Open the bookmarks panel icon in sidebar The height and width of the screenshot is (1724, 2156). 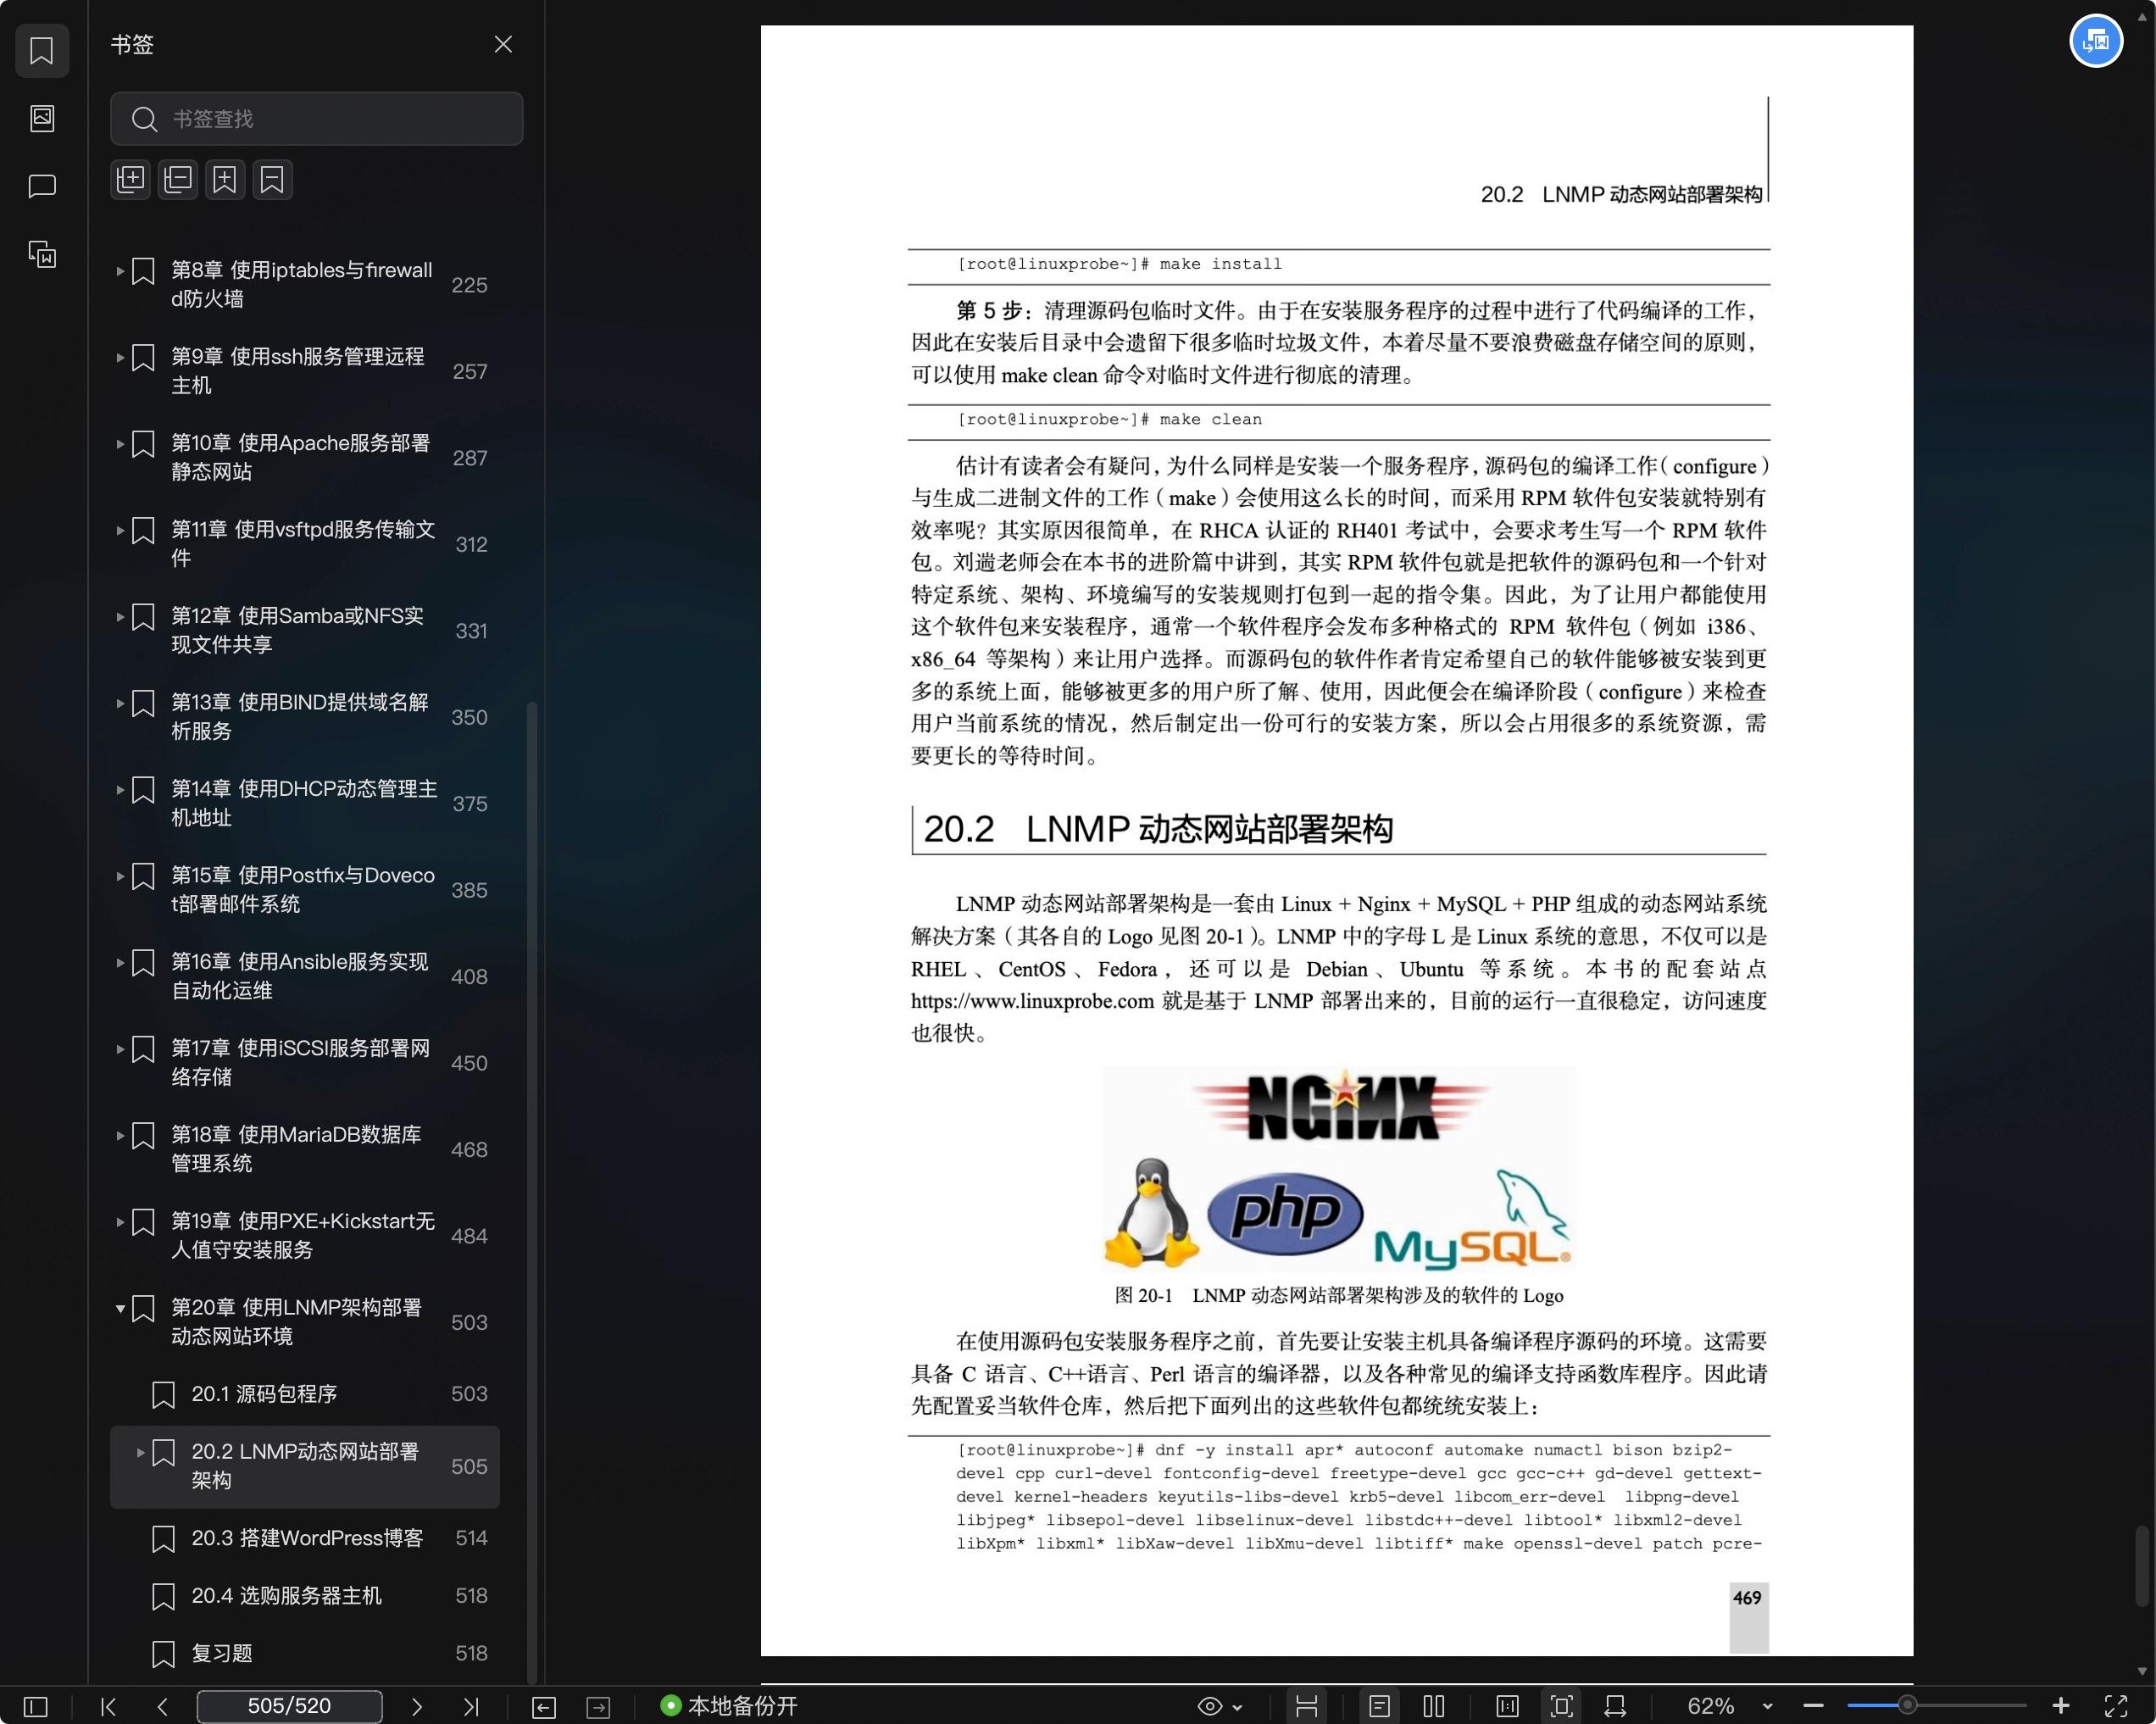(x=42, y=51)
